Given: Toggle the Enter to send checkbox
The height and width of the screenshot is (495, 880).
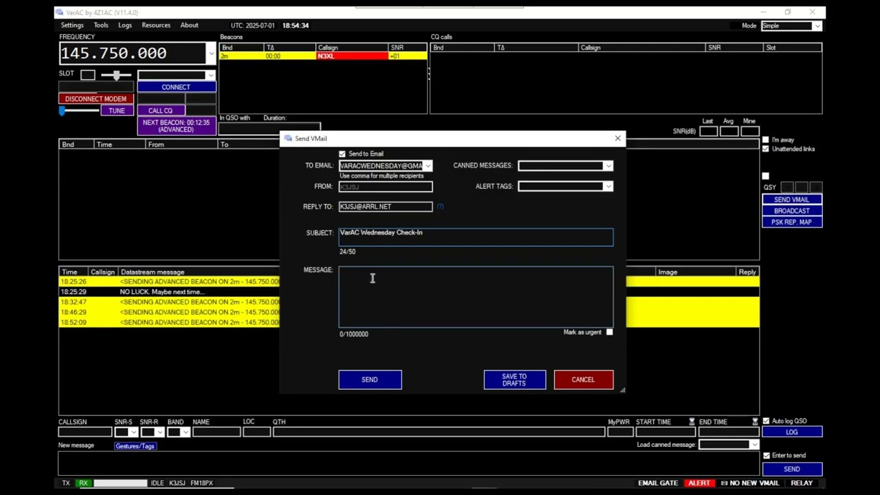Looking at the screenshot, I should [766, 456].
